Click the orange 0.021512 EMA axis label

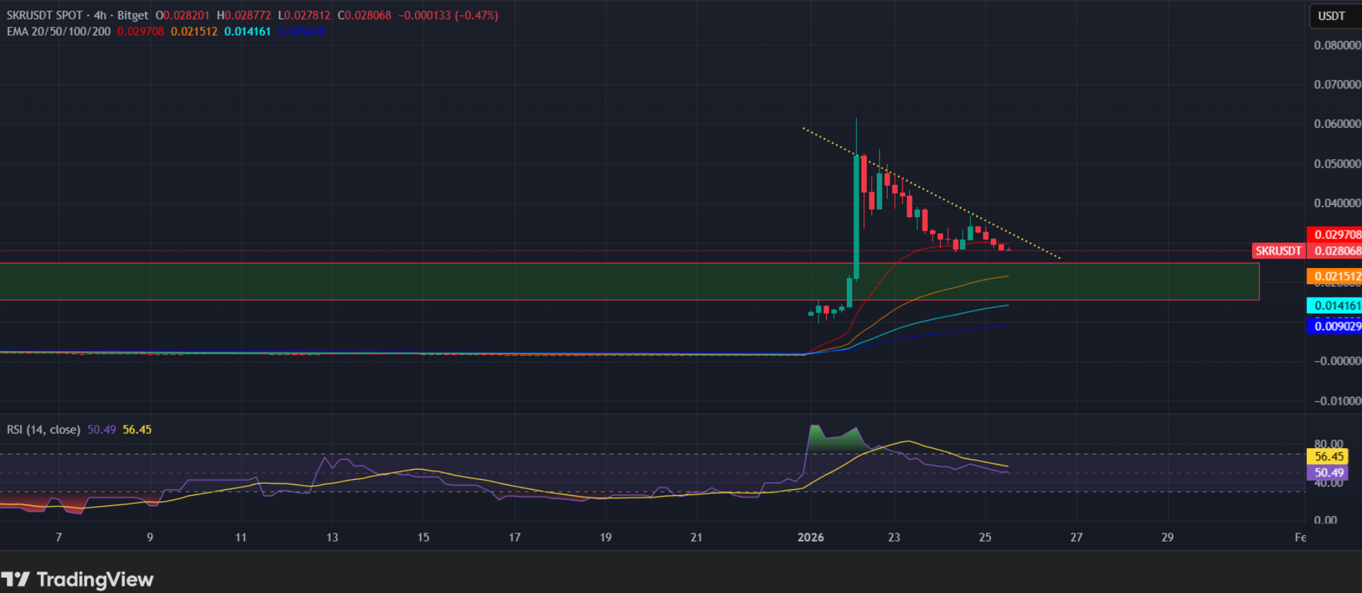(1335, 276)
